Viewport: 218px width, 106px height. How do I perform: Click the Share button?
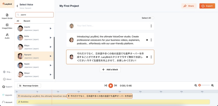(189, 6)
